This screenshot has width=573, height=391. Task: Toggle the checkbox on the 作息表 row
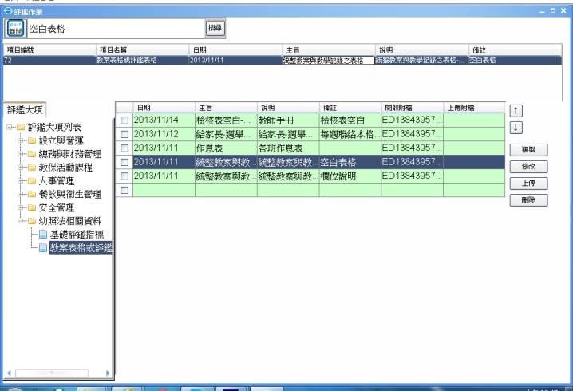[x=124, y=148]
